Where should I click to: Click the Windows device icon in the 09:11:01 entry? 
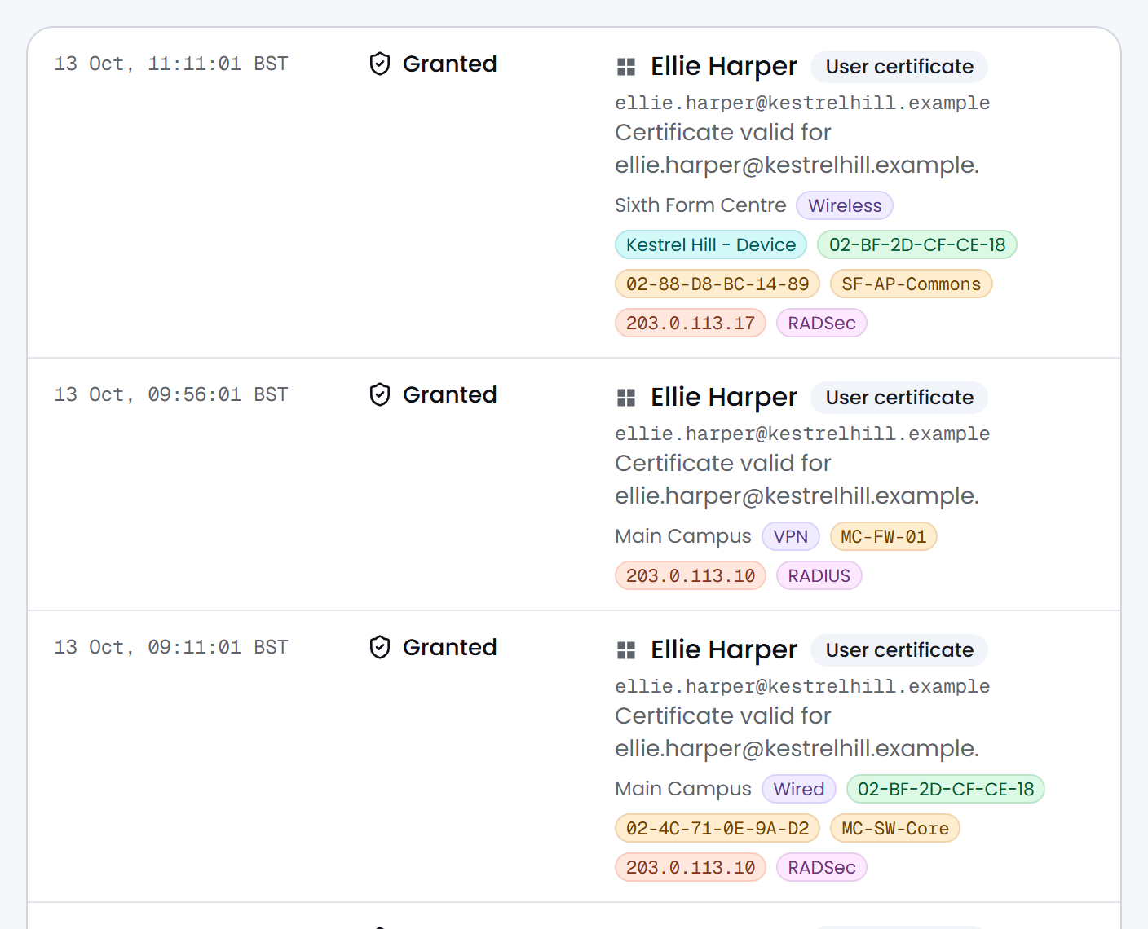(x=626, y=650)
